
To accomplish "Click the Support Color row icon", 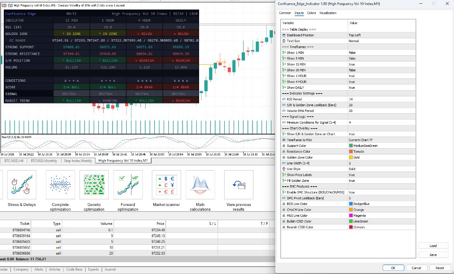I will point(284,146).
